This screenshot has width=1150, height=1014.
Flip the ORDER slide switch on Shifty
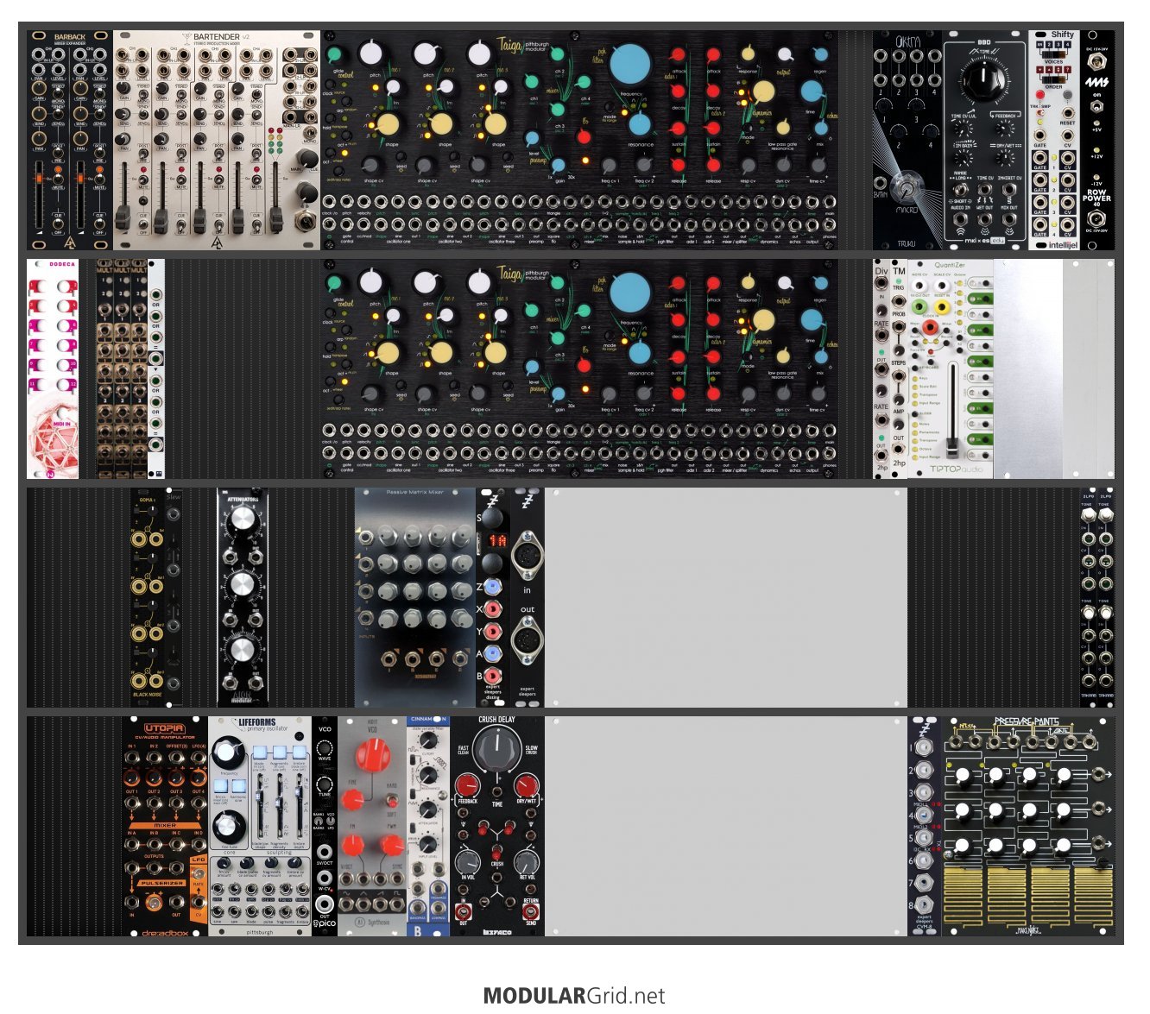click(1053, 78)
